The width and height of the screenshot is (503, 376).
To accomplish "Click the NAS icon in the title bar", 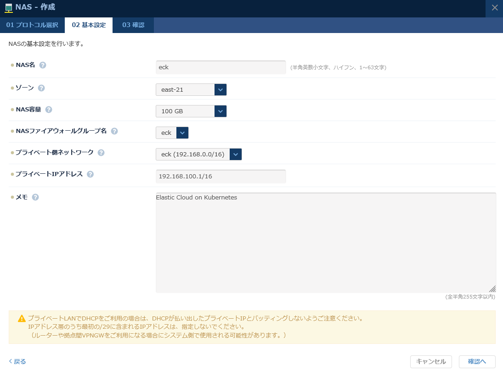I will tap(10, 7).
